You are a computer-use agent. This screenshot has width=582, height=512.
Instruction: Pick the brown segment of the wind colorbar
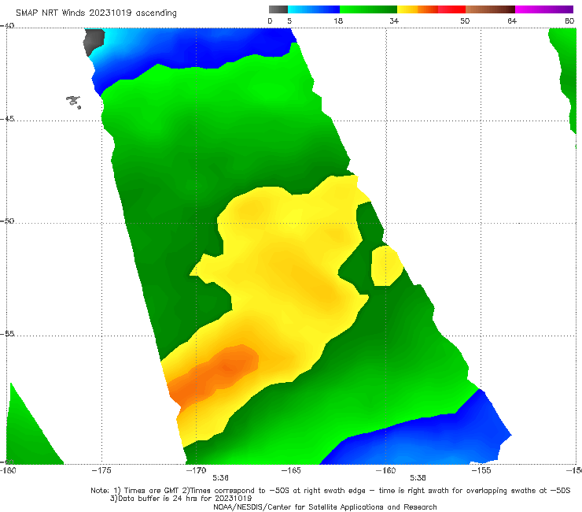490,9
